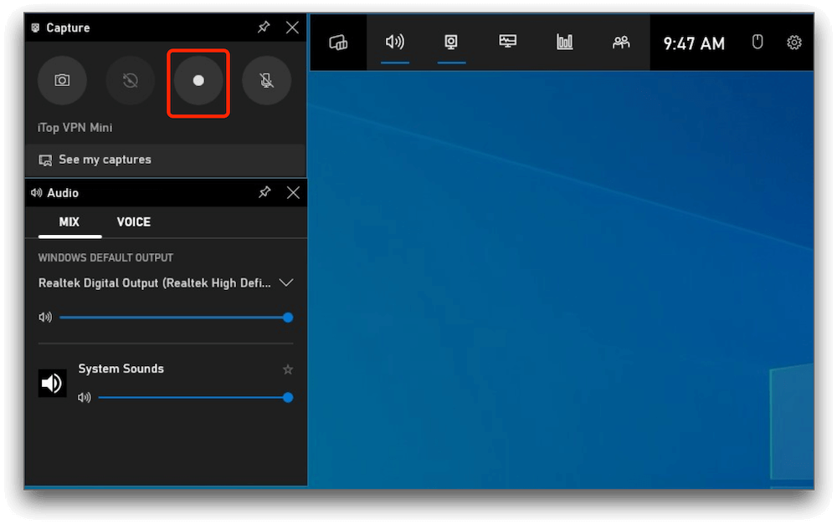This screenshot has height=524, width=837.
Task: Take a screenshot with the camera button
Action: [62, 81]
